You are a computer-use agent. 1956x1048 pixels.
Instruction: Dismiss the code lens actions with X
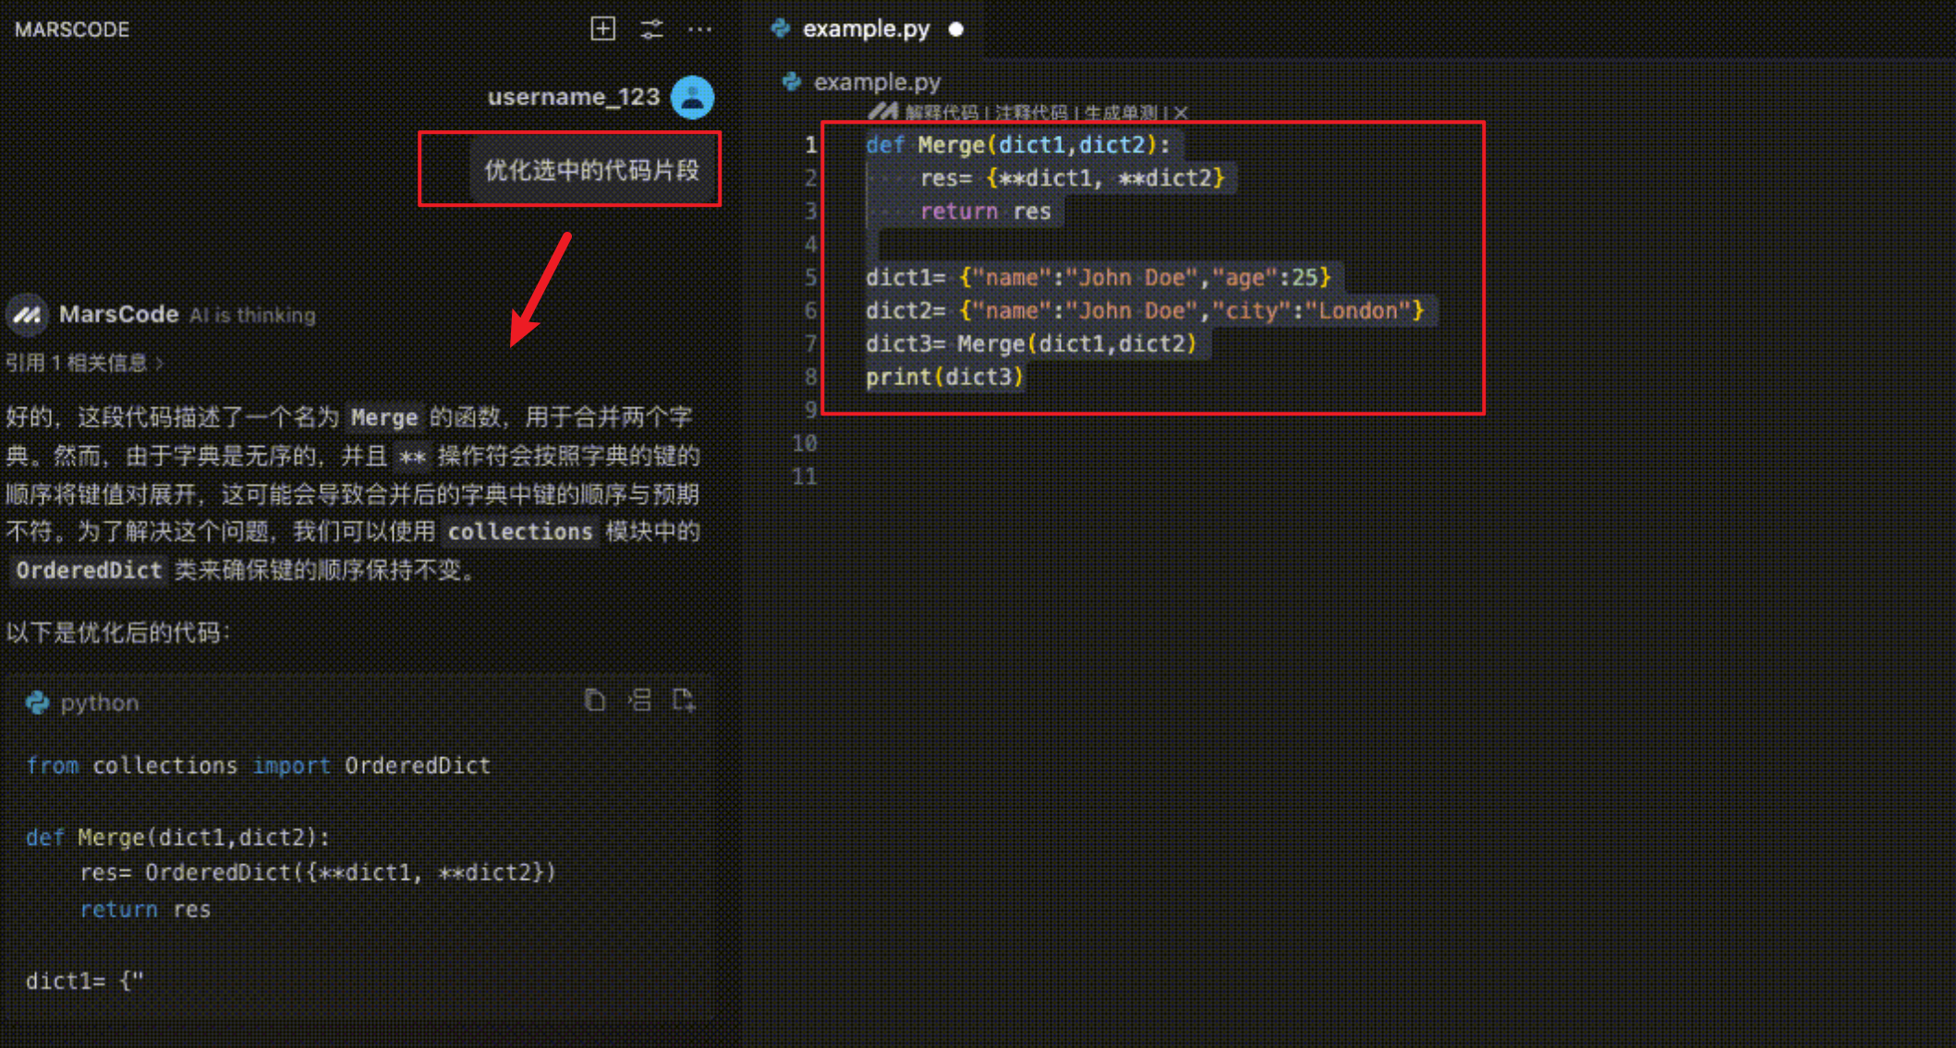point(1181,113)
